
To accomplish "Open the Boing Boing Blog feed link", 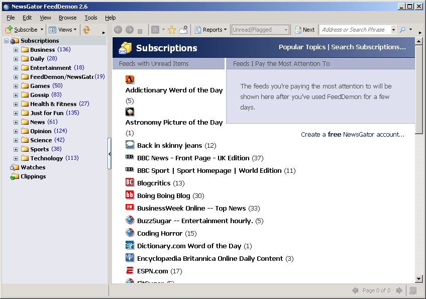I will point(164,195).
